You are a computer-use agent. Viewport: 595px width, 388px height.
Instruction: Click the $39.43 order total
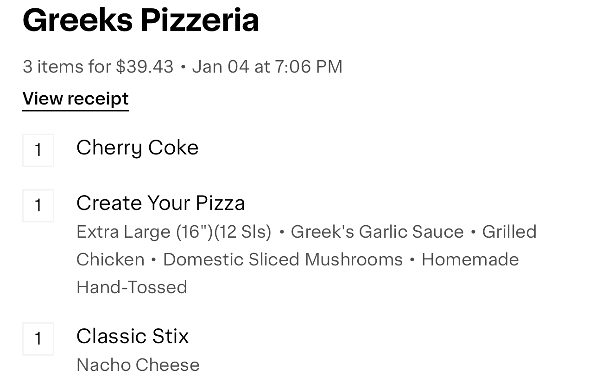[x=145, y=67]
